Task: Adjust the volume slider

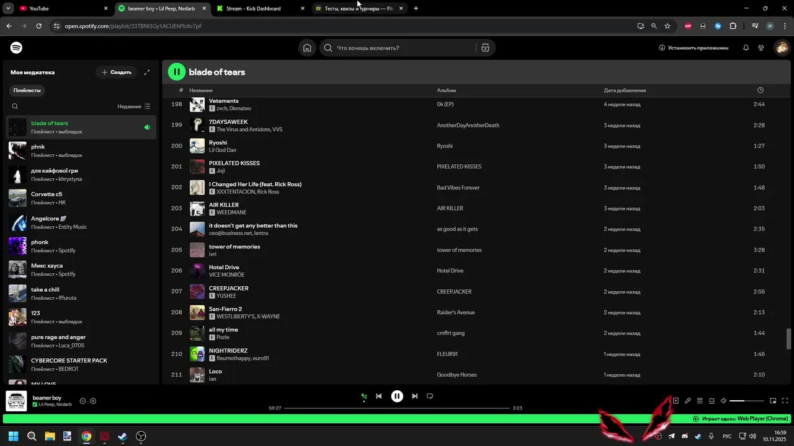Action: [747, 401]
